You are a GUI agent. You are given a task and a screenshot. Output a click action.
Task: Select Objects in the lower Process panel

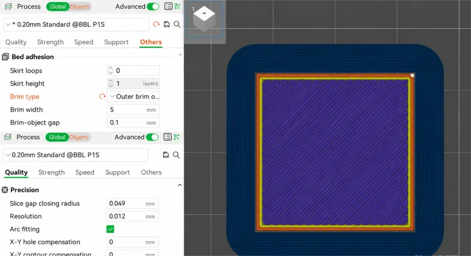click(79, 137)
